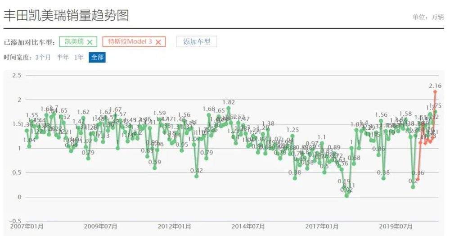
Task: Click the 单位：万辆 unit label
Action: click(428, 17)
